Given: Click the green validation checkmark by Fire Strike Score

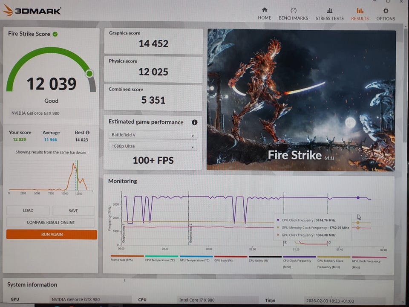Looking at the screenshot, I should 55,34.
